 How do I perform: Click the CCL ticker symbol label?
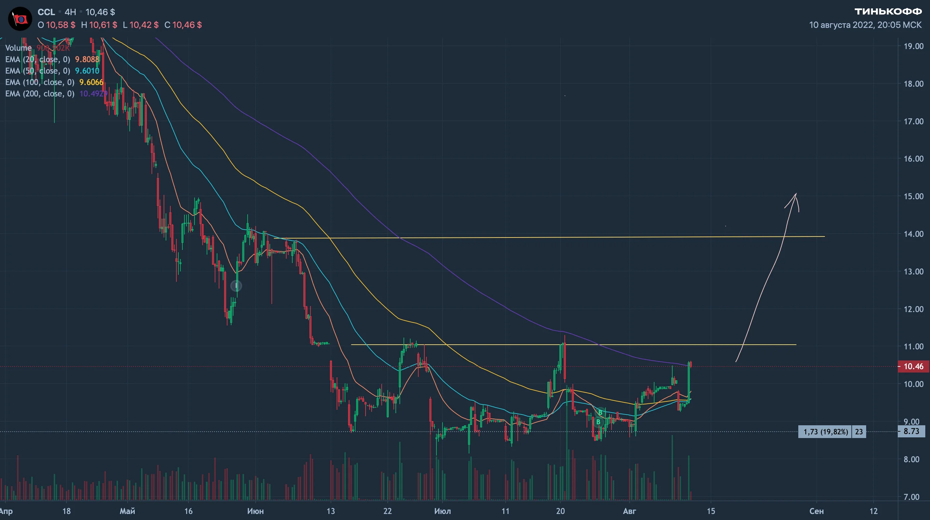coord(46,12)
